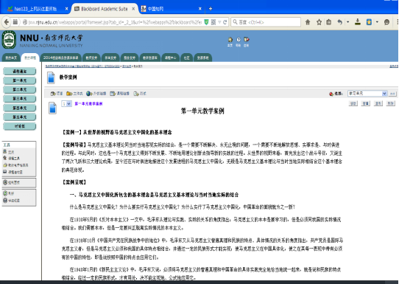Open 第二单元 in the course menu
The image size is (399, 284).
coord(20,89)
